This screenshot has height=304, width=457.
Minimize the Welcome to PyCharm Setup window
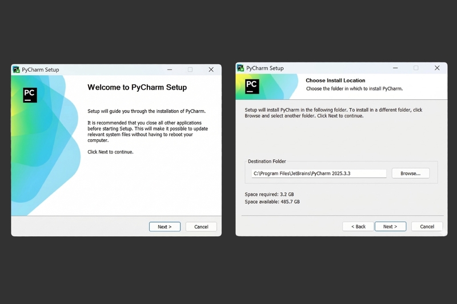tap(170, 70)
